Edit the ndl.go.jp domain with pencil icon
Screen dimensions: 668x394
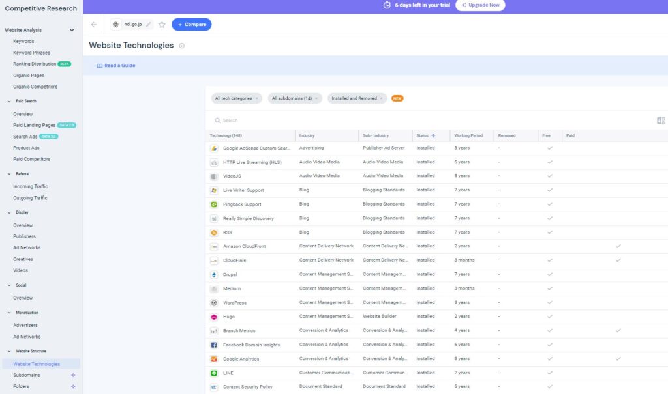click(x=148, y=25)
